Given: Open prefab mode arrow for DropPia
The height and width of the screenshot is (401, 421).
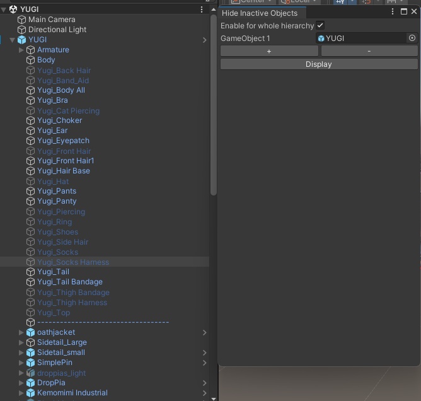Looking at the screenshot, I should [x=205, y=383].
